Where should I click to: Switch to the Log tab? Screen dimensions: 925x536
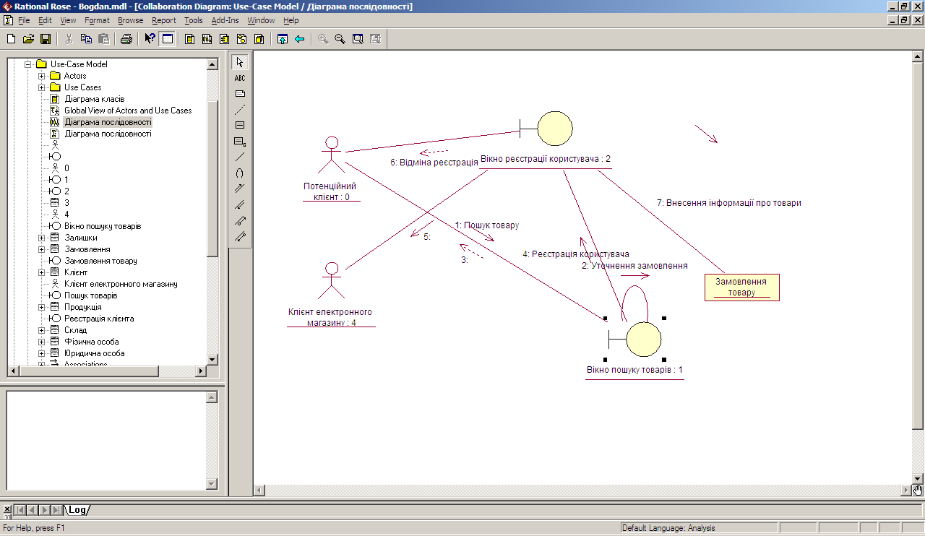[x=77, y=510]
